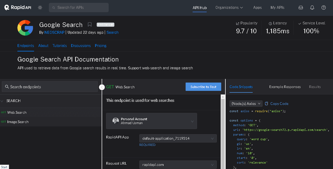Click the Copy Code link
The width and height of the screenshot is (333, 169).
tap(279, 104)
